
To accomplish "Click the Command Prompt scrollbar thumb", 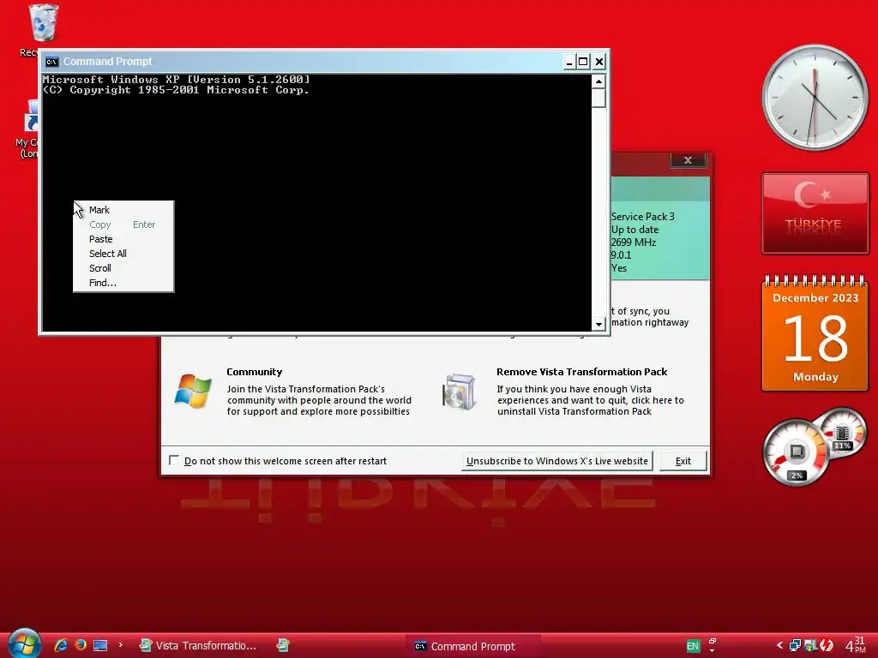I will click(598, 98).
